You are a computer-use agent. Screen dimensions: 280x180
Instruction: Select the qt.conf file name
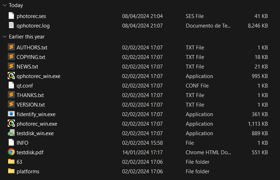coord(25,86)
